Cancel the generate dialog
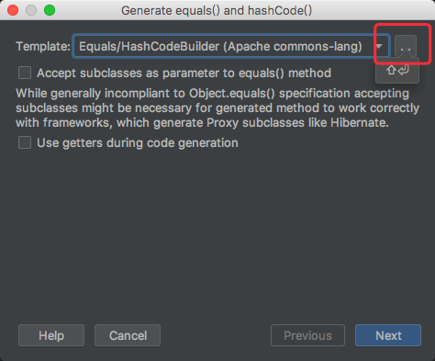The height and width of the screenshot is (361, 435). coord(128,335)
